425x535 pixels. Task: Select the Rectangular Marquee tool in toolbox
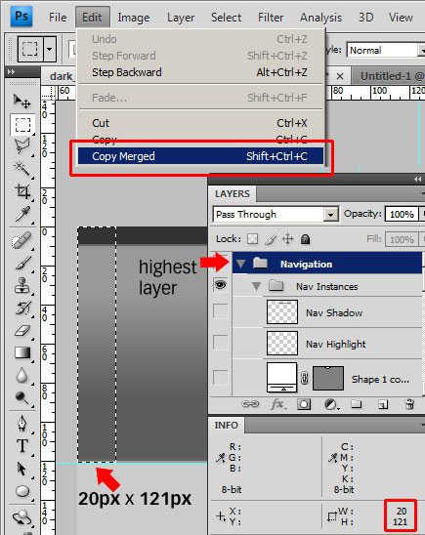tap(22, 125)
